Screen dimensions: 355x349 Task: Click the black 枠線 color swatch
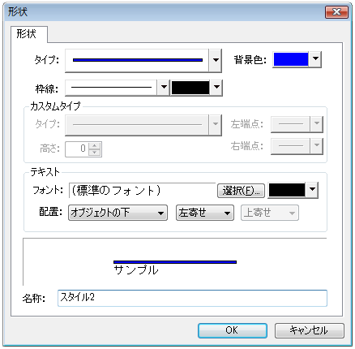(x=190, y=88)
